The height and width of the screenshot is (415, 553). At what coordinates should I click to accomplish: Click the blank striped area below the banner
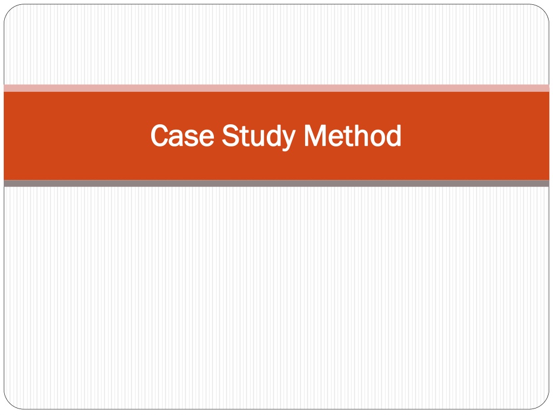point(276,298)
